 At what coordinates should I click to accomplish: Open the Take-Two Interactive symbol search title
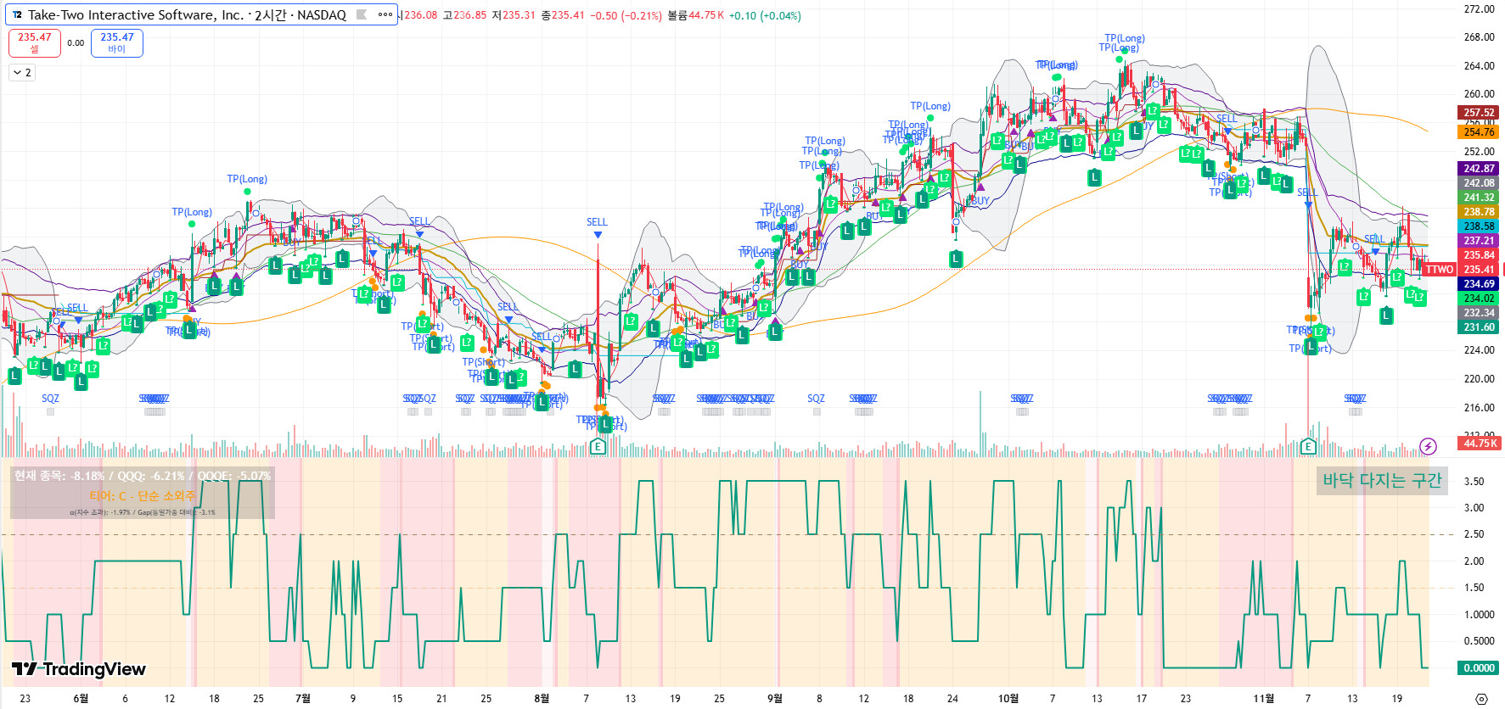pyautogui.click(x=187, y=15)
